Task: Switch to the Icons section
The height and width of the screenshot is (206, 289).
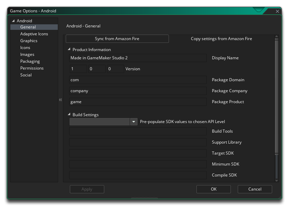Action: point(25,47)
